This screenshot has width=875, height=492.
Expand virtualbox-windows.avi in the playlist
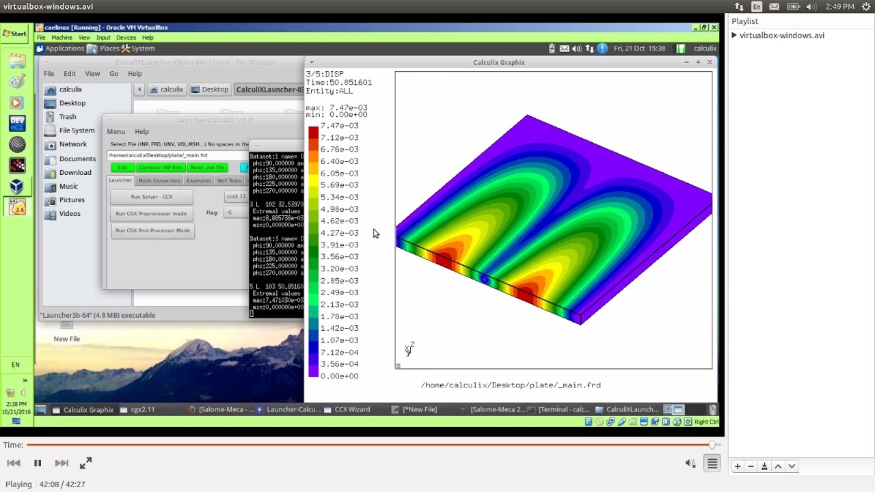point(734,36)
